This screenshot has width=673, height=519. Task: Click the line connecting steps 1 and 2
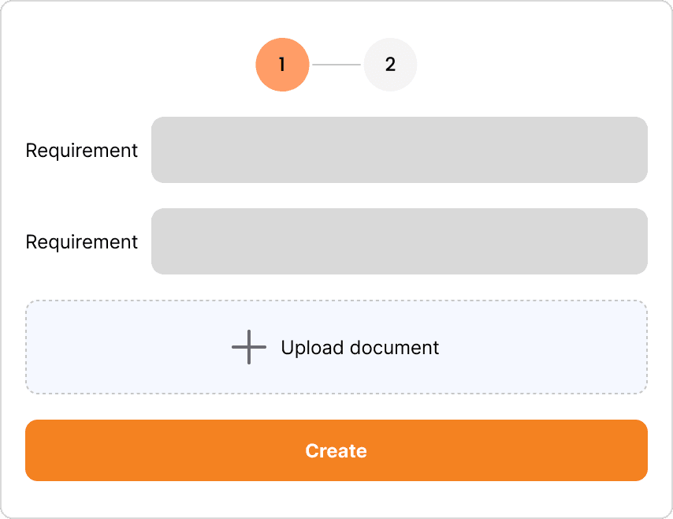pos(336,65)
